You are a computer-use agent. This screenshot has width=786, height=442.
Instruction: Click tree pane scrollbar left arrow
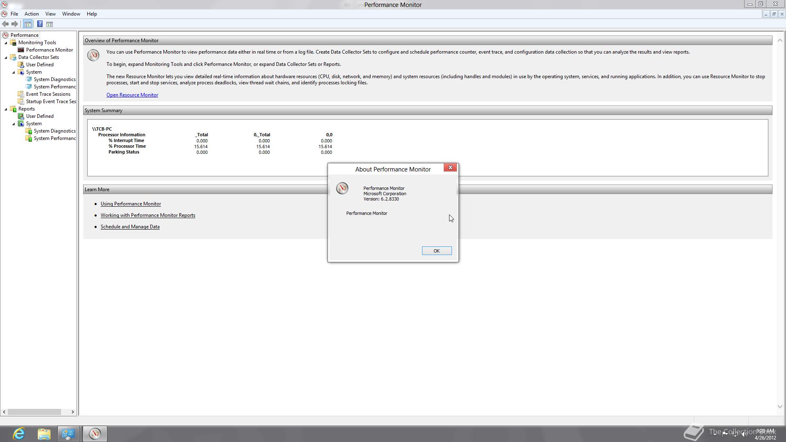(x=4, y=412)
